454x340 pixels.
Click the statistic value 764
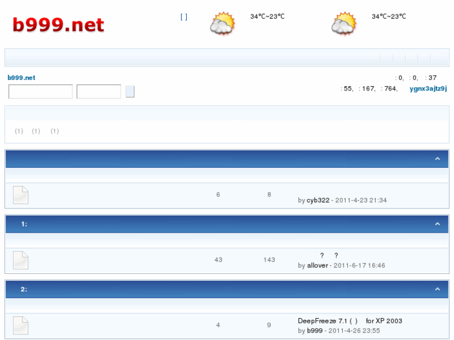coord(390,89)
